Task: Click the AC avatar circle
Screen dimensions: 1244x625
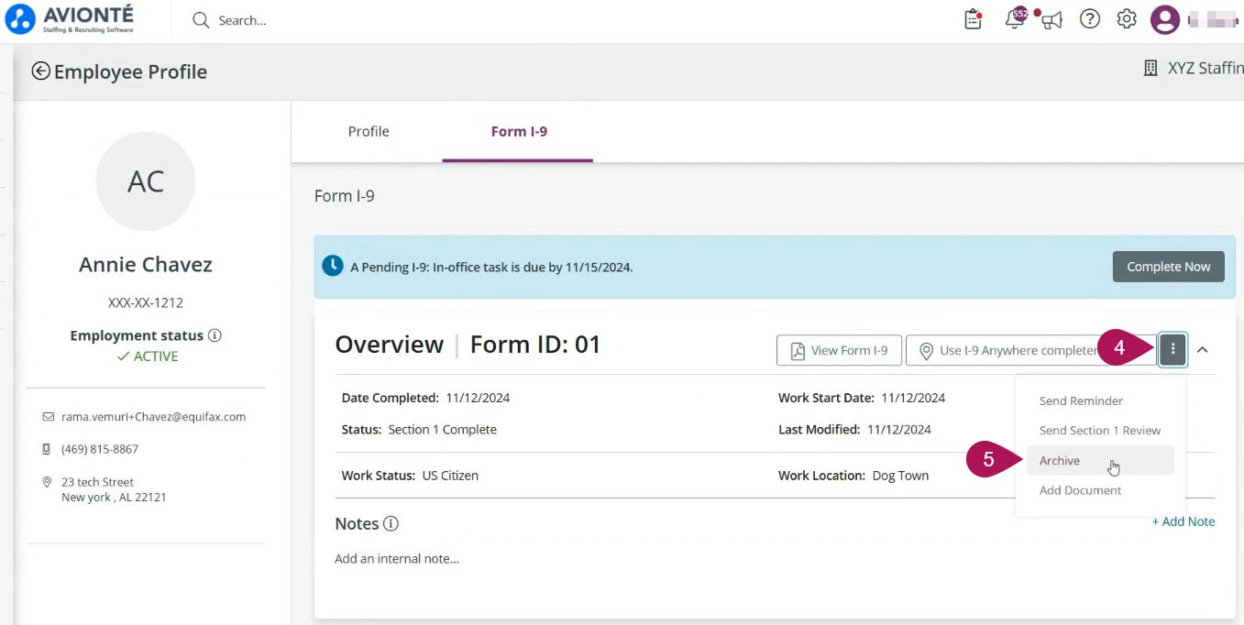Action: click(x=146, y=181)
